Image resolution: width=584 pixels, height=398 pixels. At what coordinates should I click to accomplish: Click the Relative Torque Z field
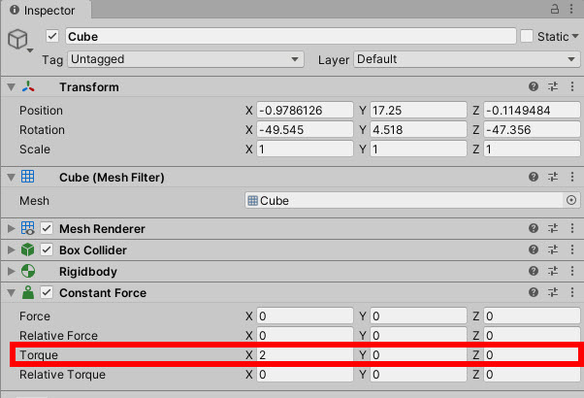point(532,374)
